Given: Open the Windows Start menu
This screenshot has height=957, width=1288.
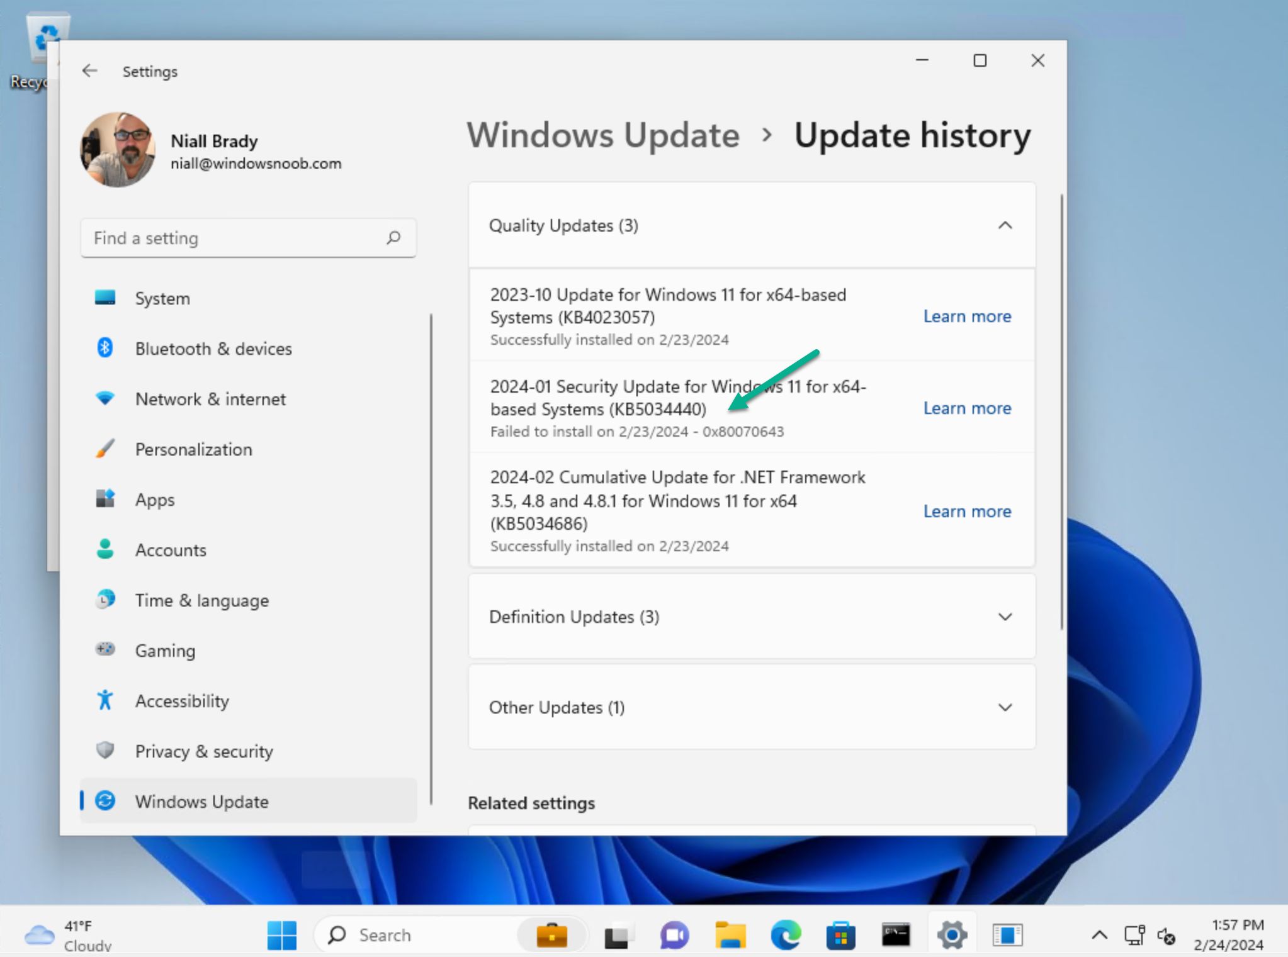Looking at the screenshot, I should (x=281, y=935).
